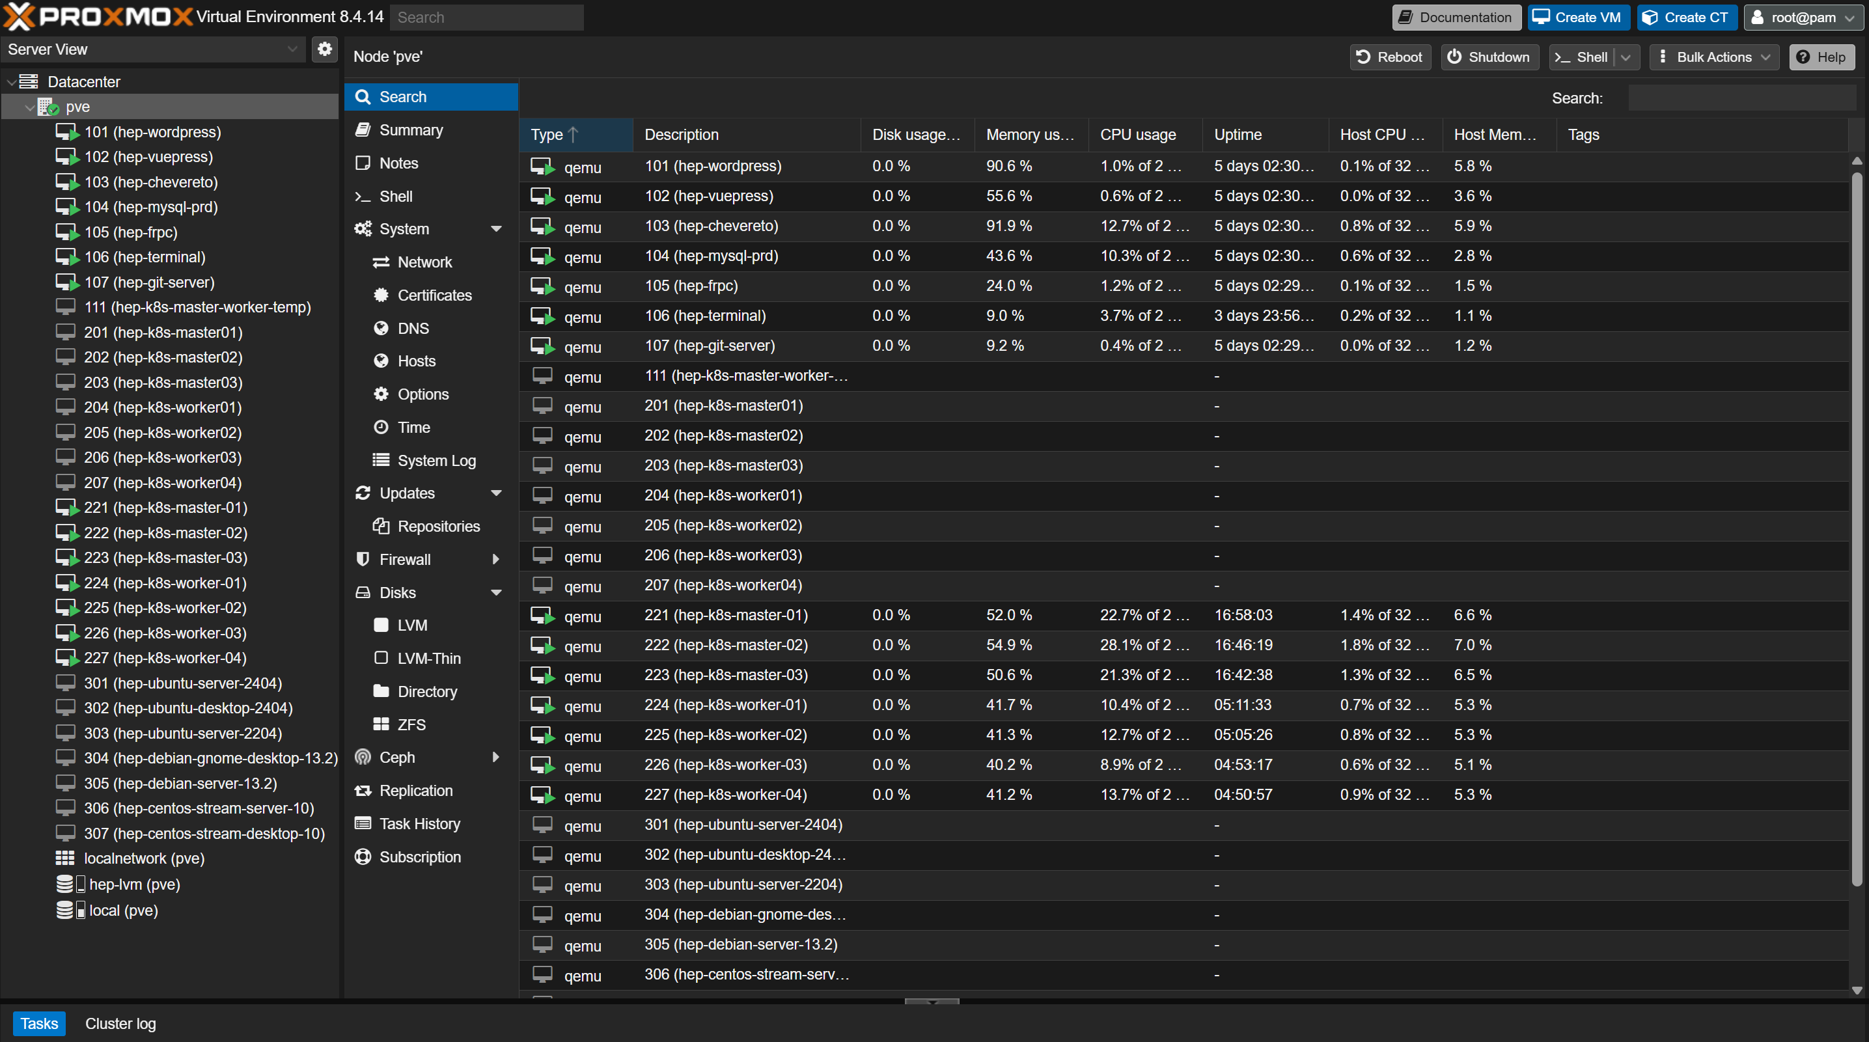Screen dimensions: 1869x1042
Task: Select the hep-lvm storage item
Action: (134, 884)
